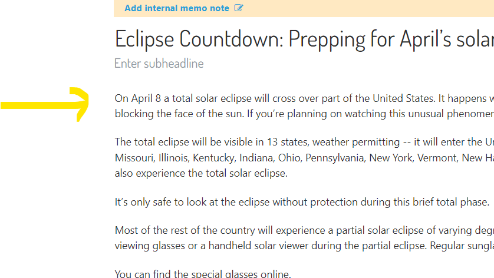Screen dimensions: 494x278
Task: Click the word 'Missouri' in states list
Action: [x=134, y=158]
